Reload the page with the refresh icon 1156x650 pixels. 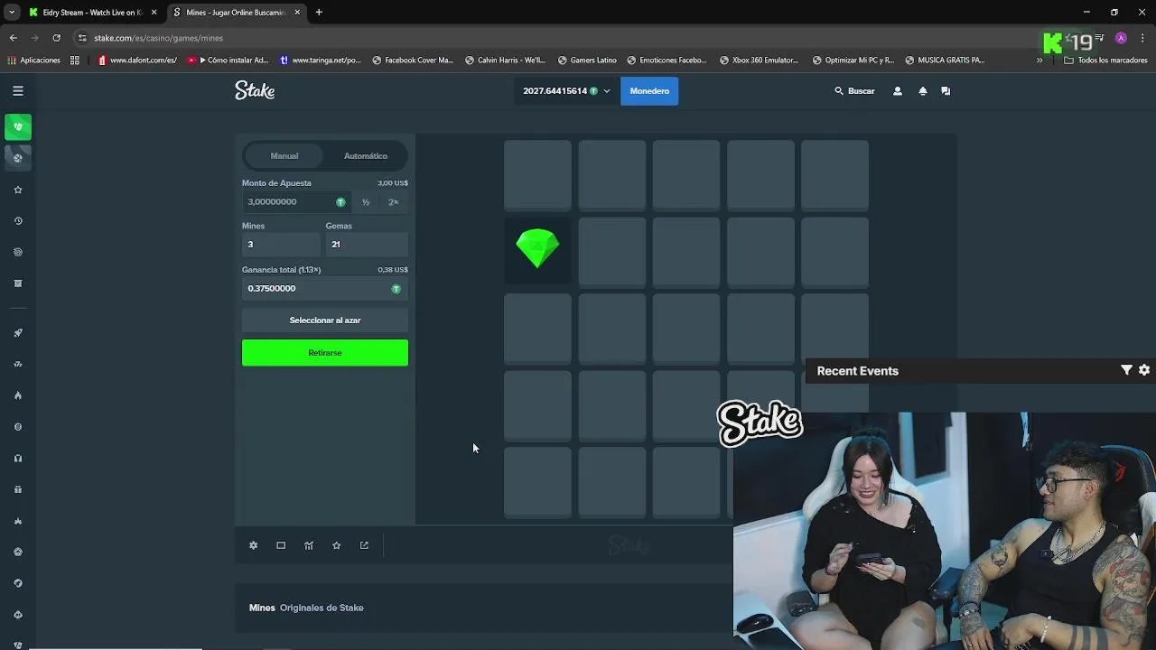point(56,38)
